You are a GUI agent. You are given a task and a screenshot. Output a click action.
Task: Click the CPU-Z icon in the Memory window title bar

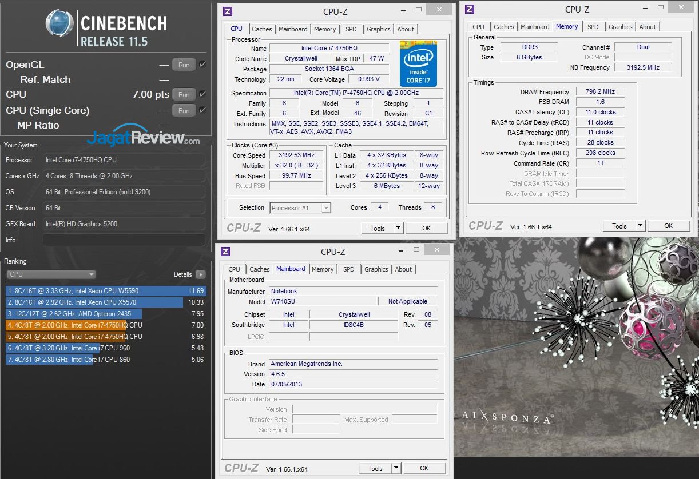point(470,9)
